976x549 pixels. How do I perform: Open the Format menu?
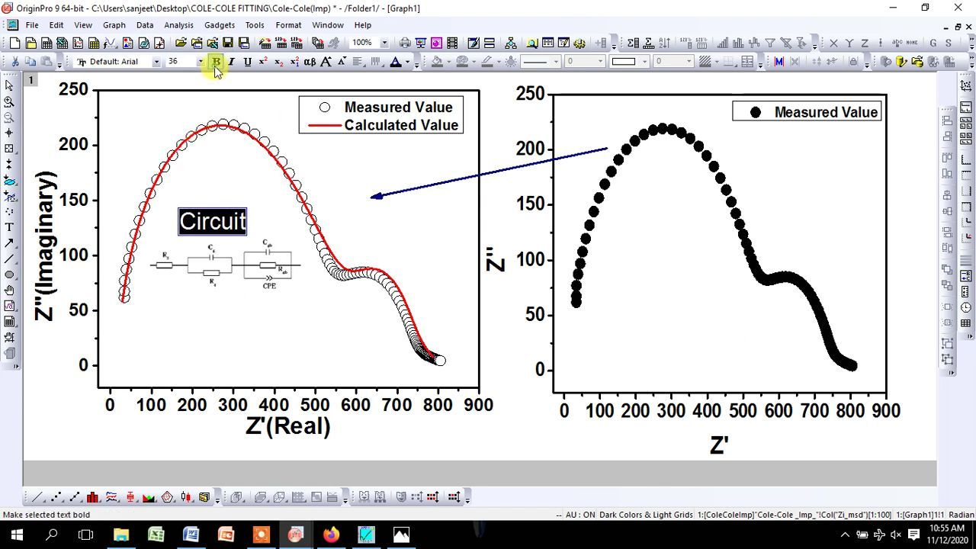tap(288, 25)
